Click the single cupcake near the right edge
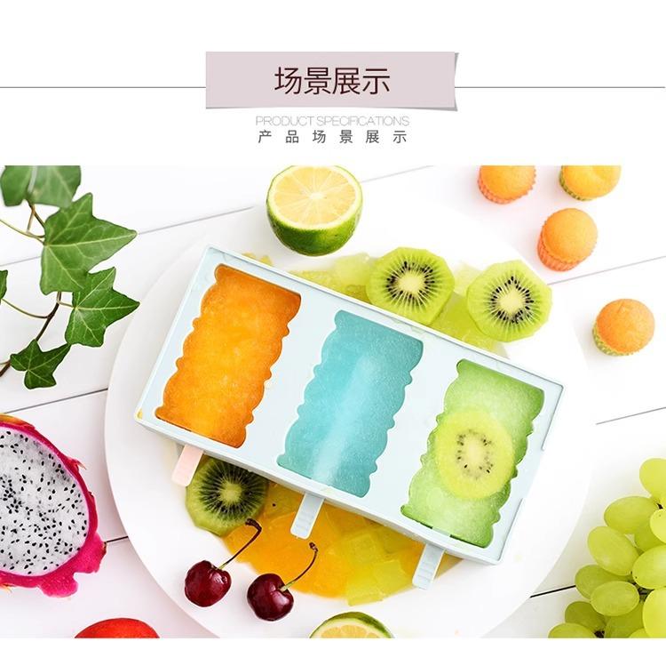The height and width of the screenshot is (658, 666). click(x=623, y=326)
